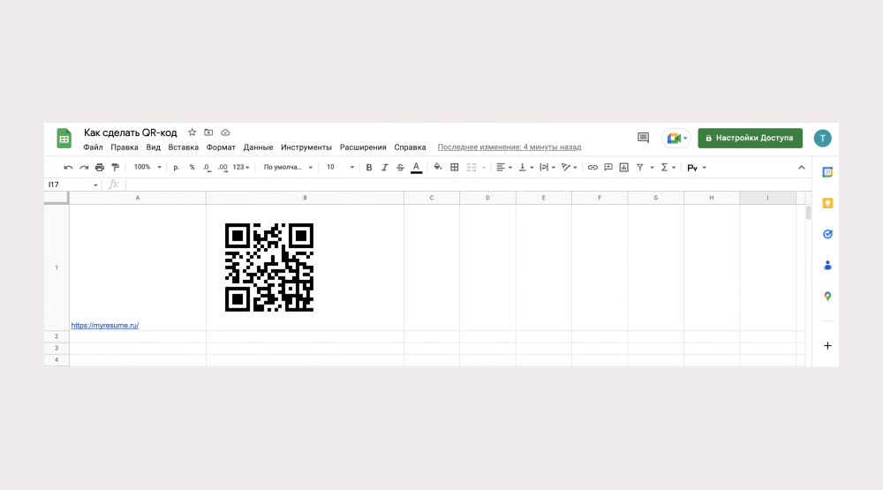Open Tasks in side panel

coord(827,234)
